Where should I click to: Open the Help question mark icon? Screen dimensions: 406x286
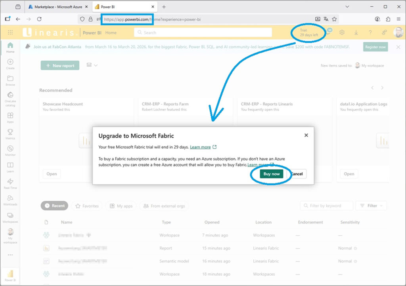pos(370,32)
